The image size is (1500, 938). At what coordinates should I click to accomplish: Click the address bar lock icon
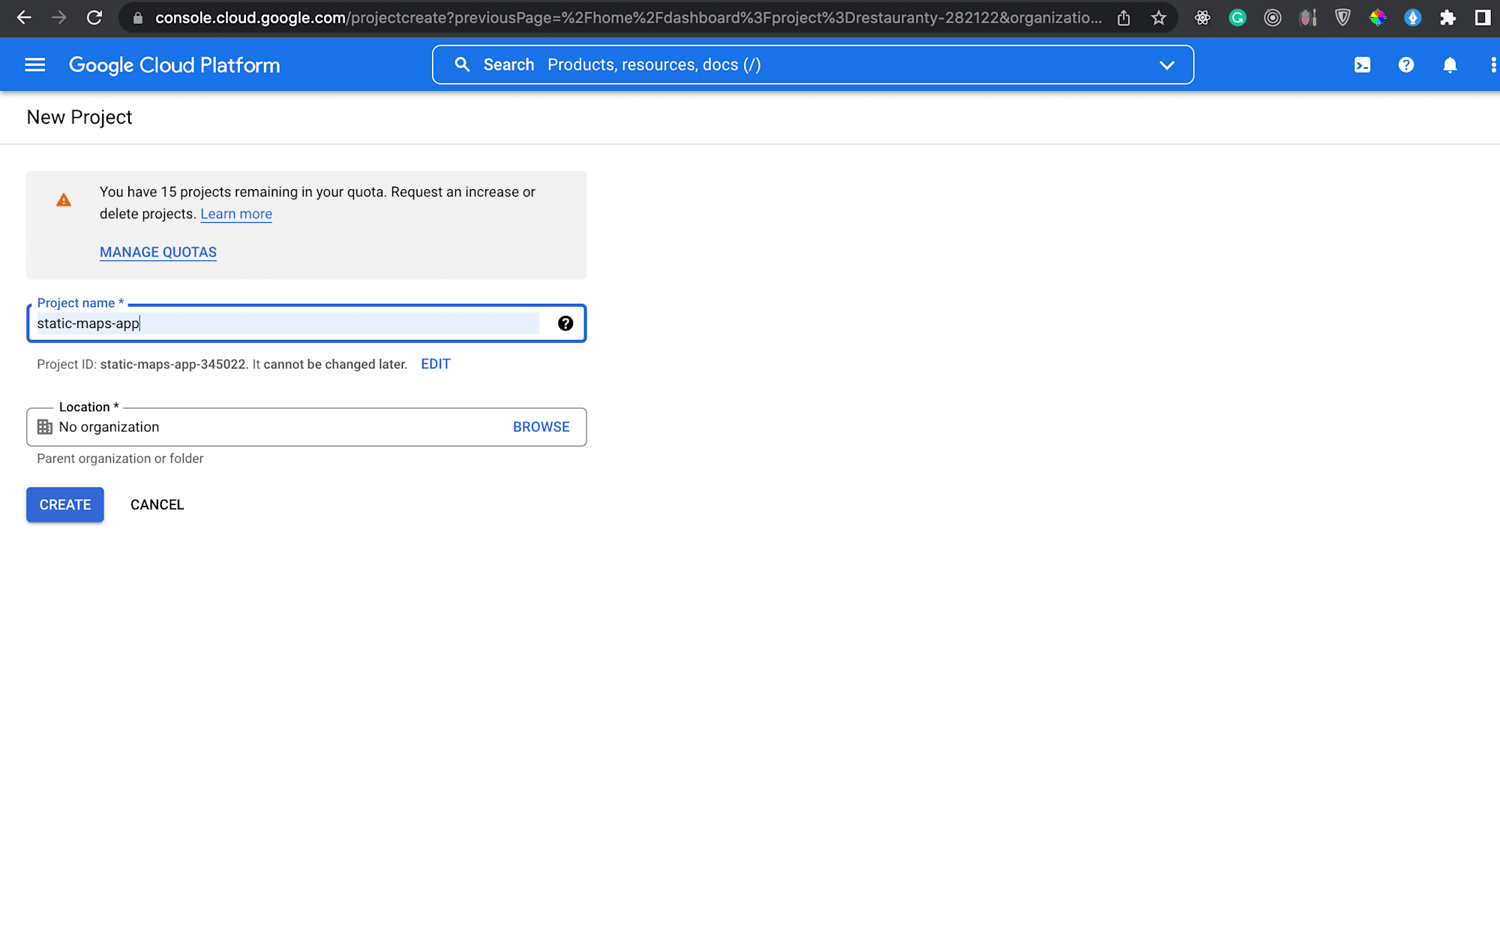[x=137, y=18]
